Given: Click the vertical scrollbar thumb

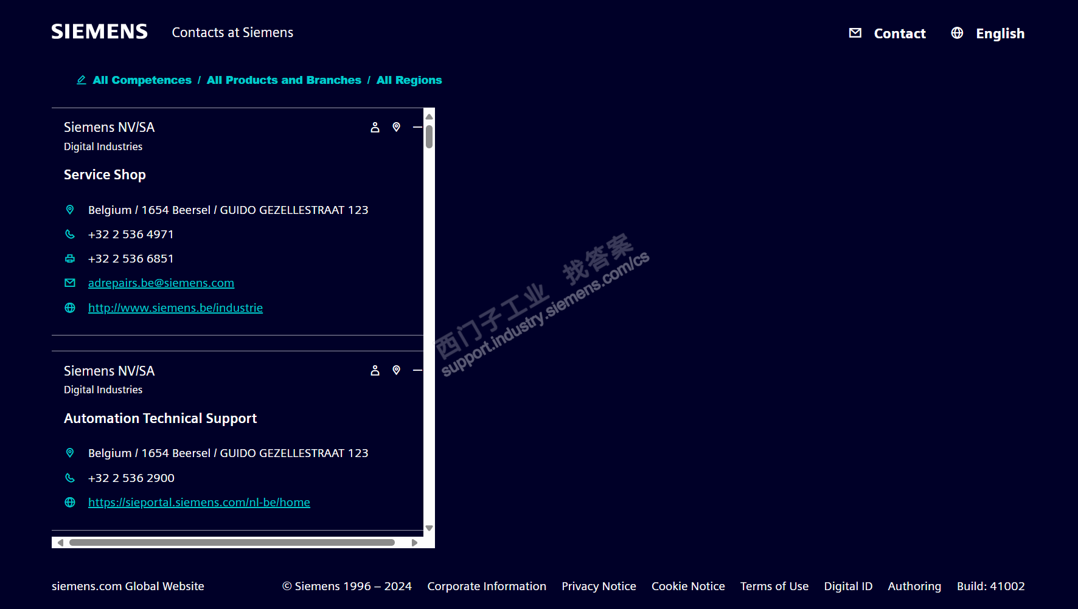Looking at the screenshot, I should 429,137.
